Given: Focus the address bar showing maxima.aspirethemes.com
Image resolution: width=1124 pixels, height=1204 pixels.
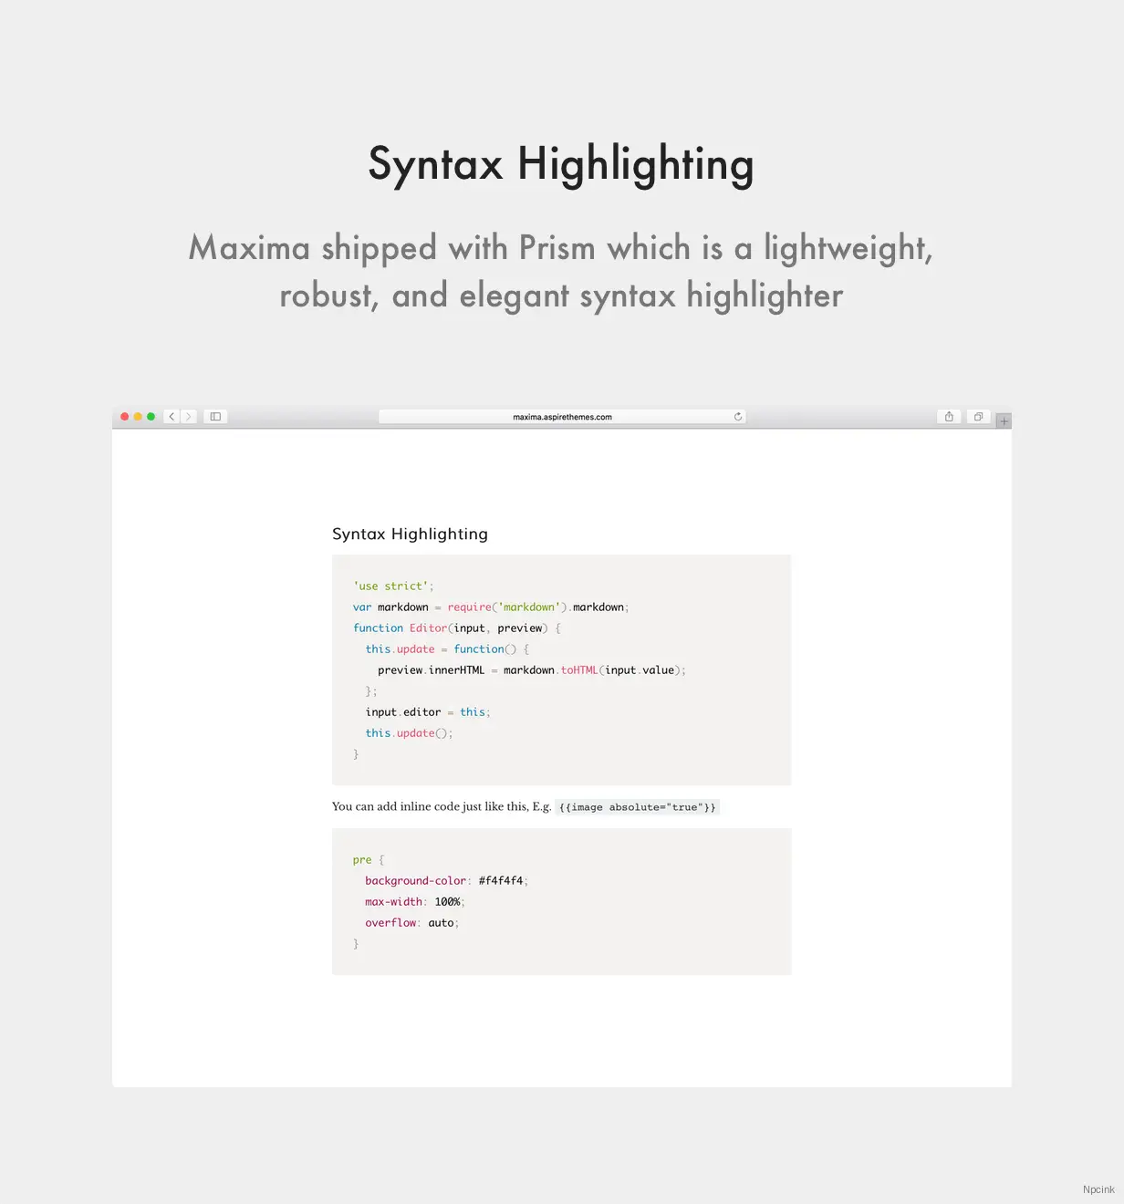Looking at the screenshot, I should [x=562, y=417].
